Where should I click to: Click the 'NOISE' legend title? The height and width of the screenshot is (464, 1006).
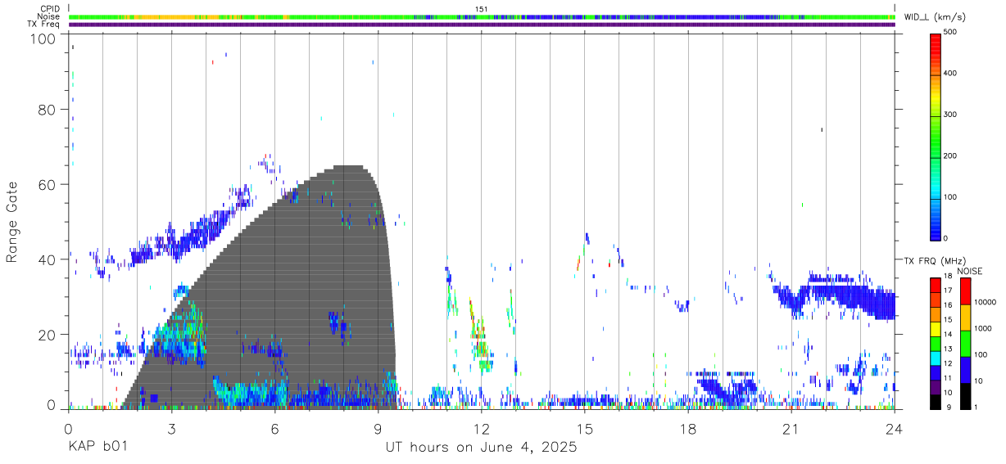pyautogui.click(x=969, y=271)
